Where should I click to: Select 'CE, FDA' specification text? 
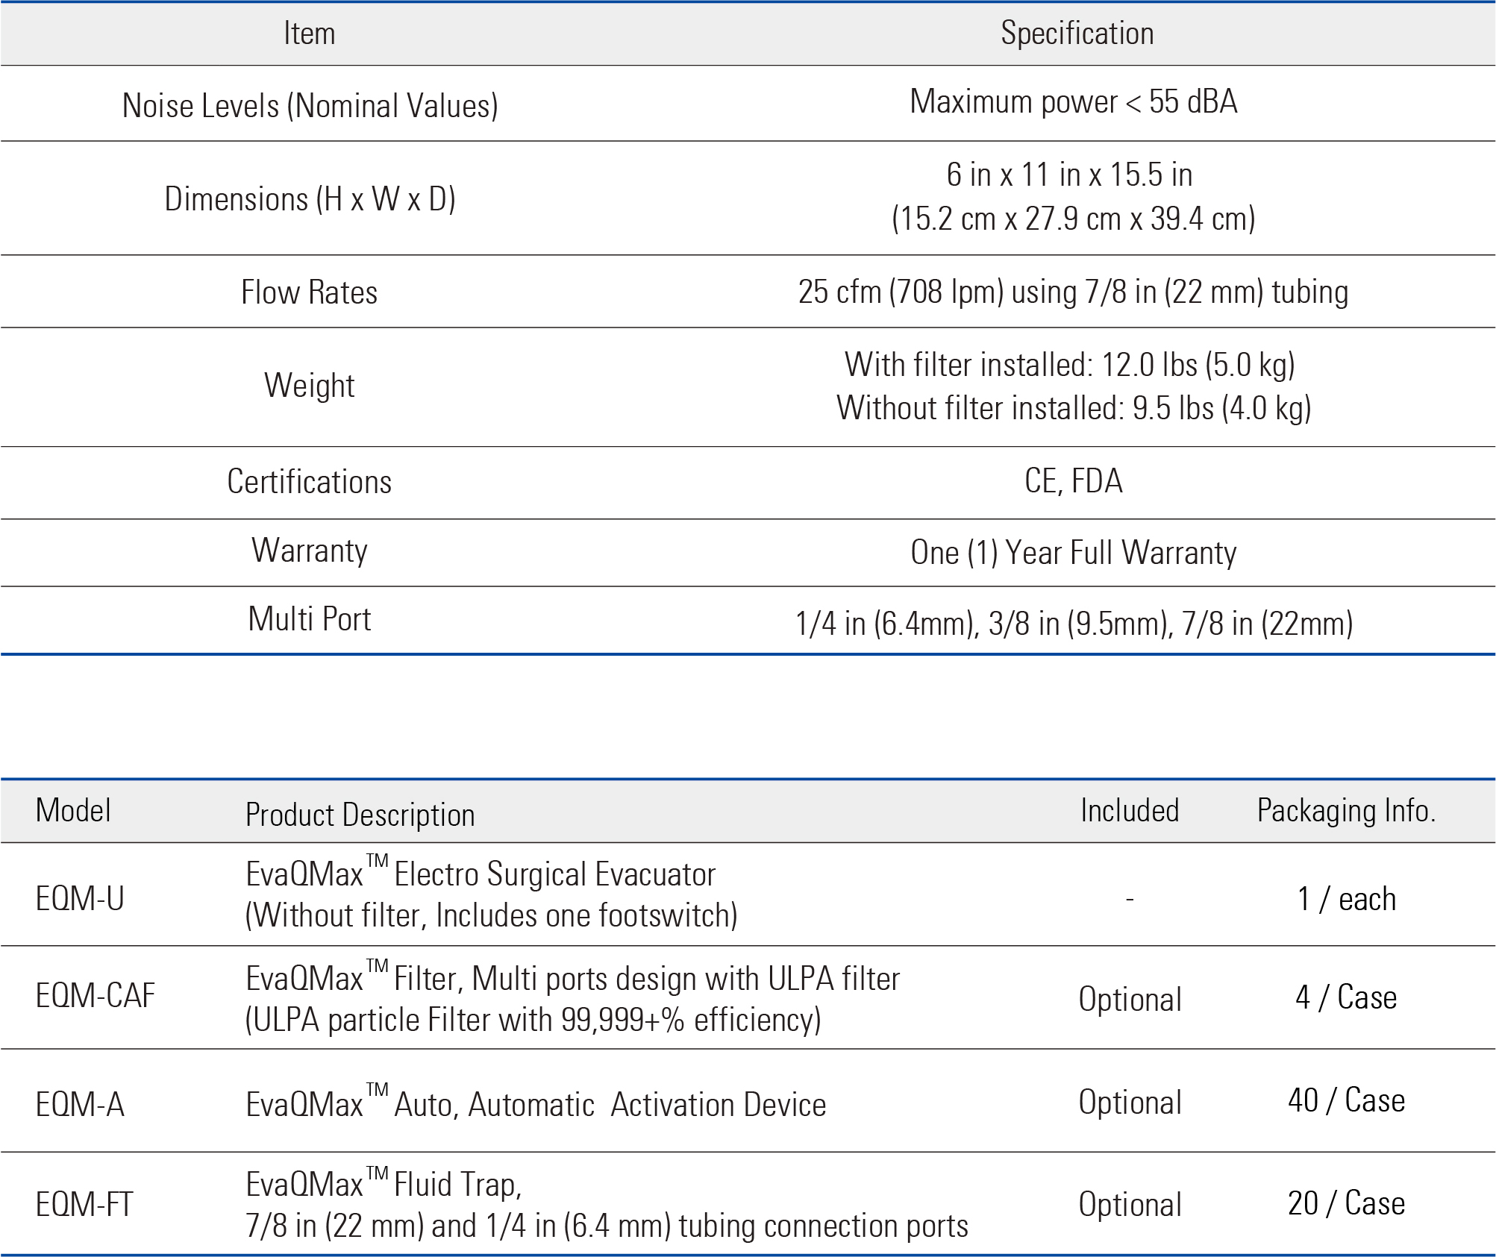click(1073, 480)
